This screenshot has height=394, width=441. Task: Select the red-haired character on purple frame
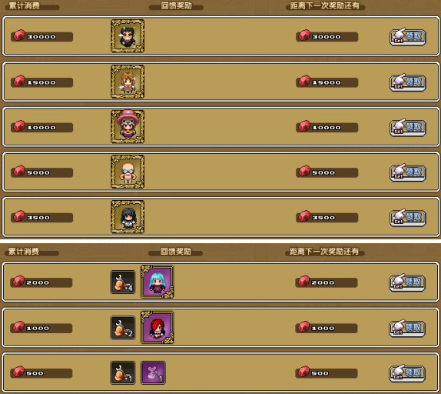click(x=157, y=328)
